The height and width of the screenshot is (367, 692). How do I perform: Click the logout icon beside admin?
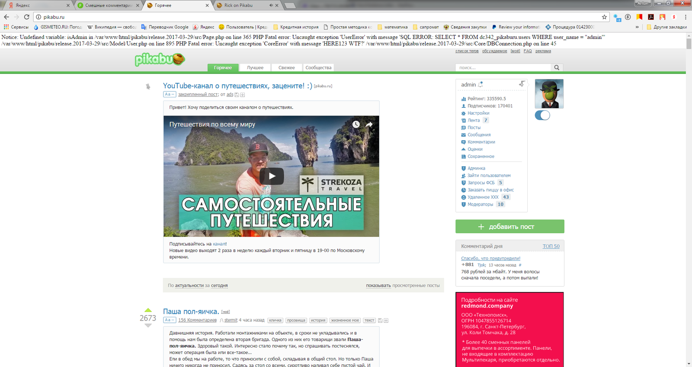522,84
